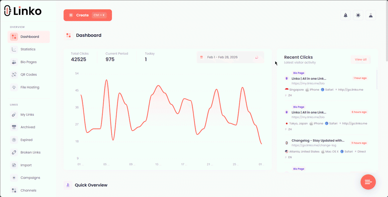Toggle light/dark theme with the sun icon
The image size is (388, 197).
[358, 15]
